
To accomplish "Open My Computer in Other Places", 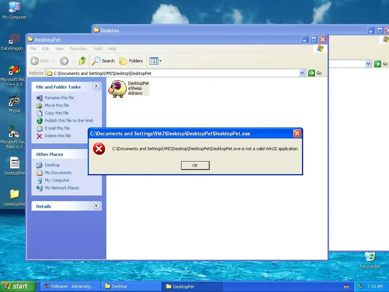I will (x=57, y=180).
